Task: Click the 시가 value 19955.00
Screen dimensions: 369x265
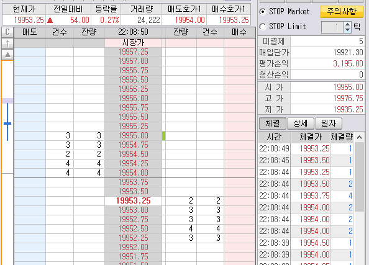Action: tap(327, 88)
